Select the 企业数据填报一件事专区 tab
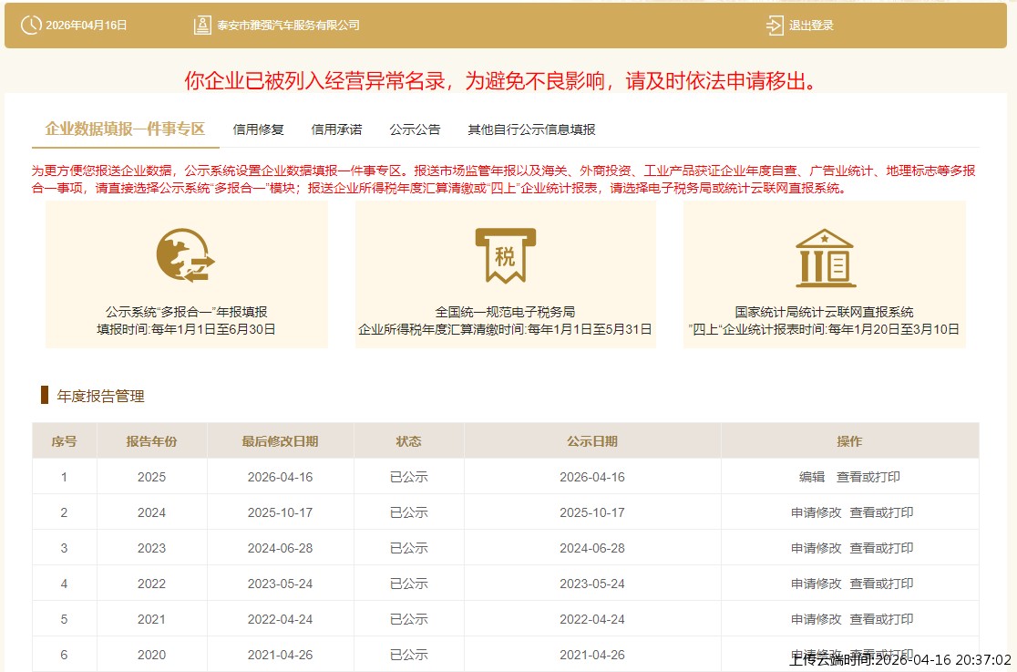 point(127,129)
